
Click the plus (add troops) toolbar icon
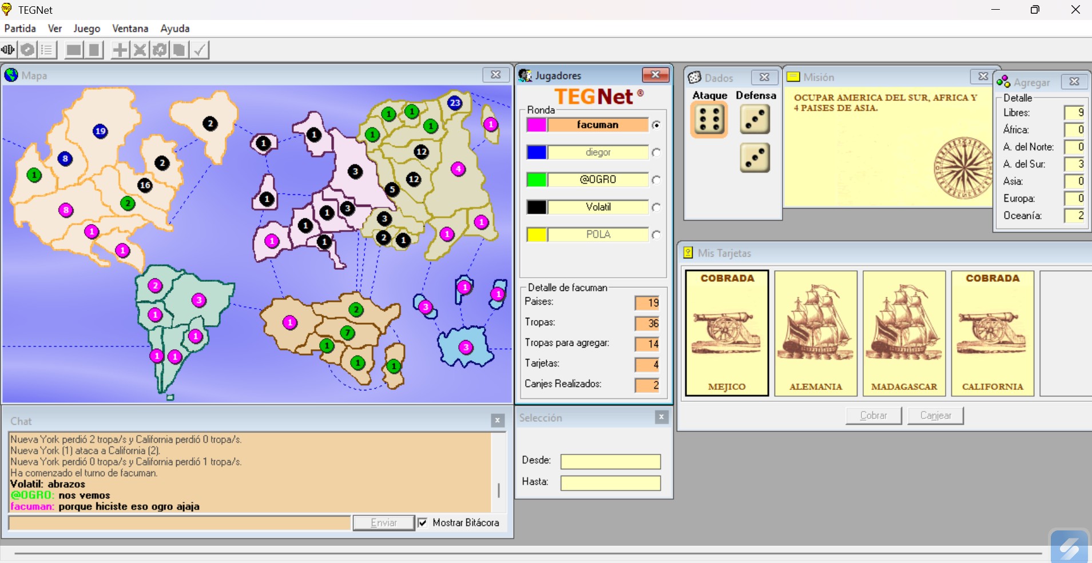click(120, 50)
